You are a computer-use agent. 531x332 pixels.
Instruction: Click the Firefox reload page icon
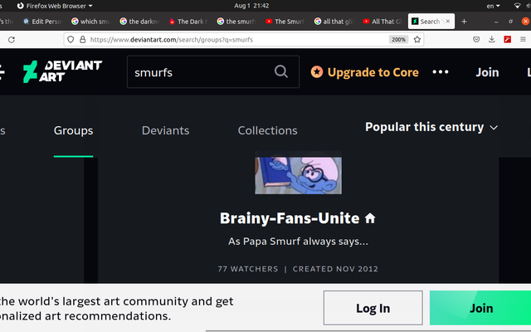(x=12, y=40)
